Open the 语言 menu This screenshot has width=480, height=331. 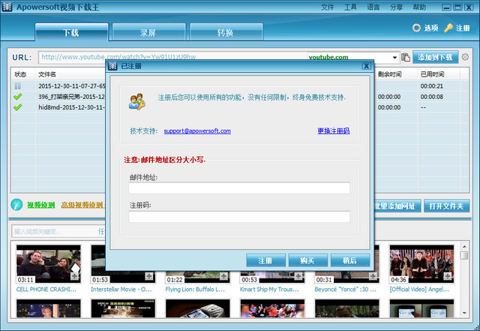point(373,7)
